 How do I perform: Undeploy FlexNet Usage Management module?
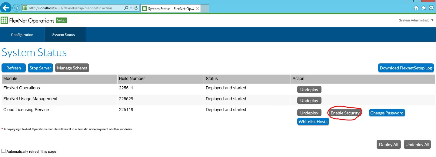pyautogui.click(x=309, y=101)
